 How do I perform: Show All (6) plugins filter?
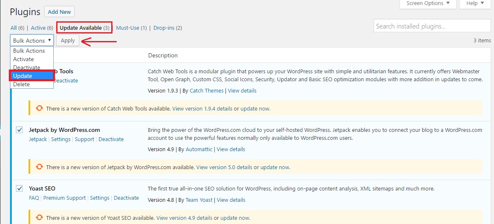coord(17,28)
